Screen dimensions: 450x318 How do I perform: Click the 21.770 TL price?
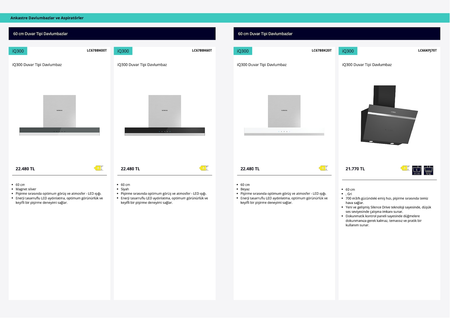[355, 169]
